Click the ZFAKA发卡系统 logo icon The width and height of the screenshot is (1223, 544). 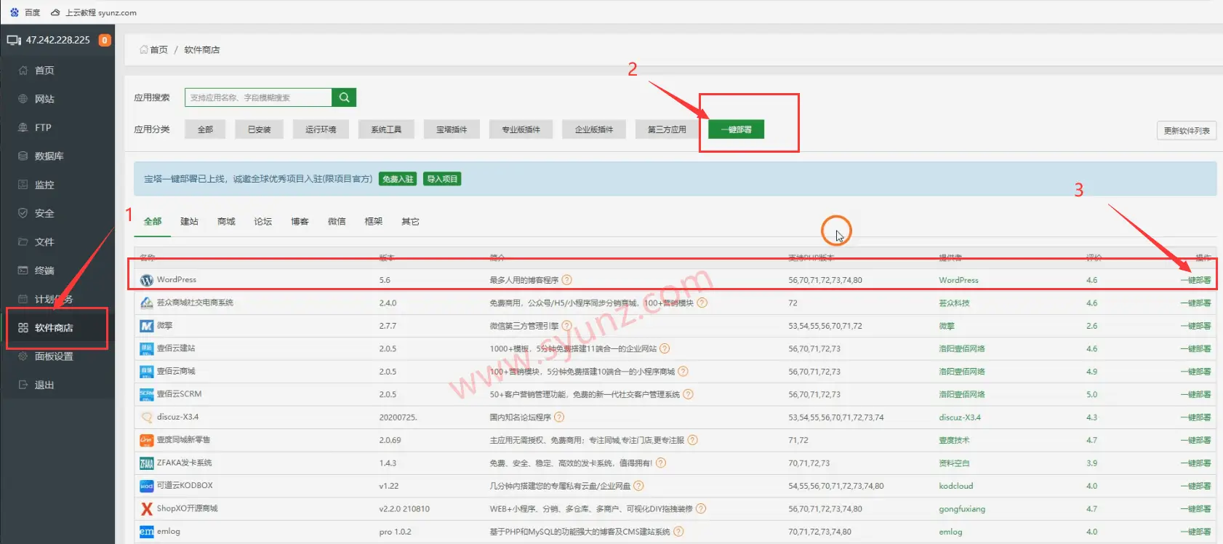(x=147, y=463)
